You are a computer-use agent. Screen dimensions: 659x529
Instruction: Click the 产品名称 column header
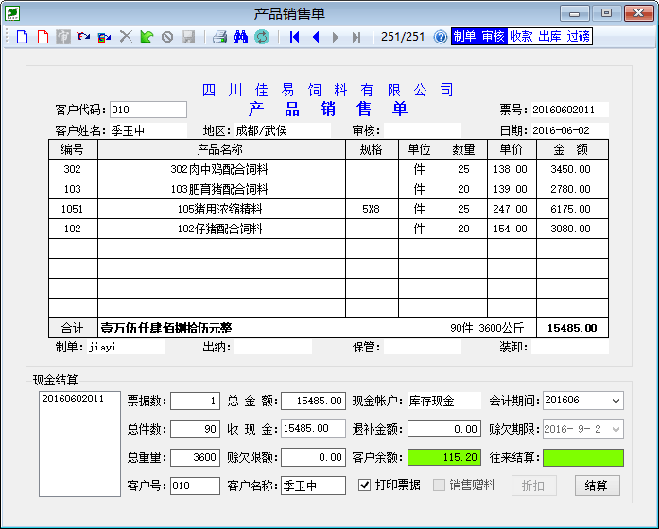point(221,149)
